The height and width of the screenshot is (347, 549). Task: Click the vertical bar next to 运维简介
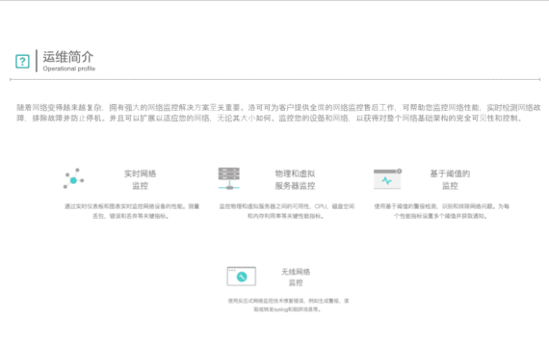[x=37, y=61]
